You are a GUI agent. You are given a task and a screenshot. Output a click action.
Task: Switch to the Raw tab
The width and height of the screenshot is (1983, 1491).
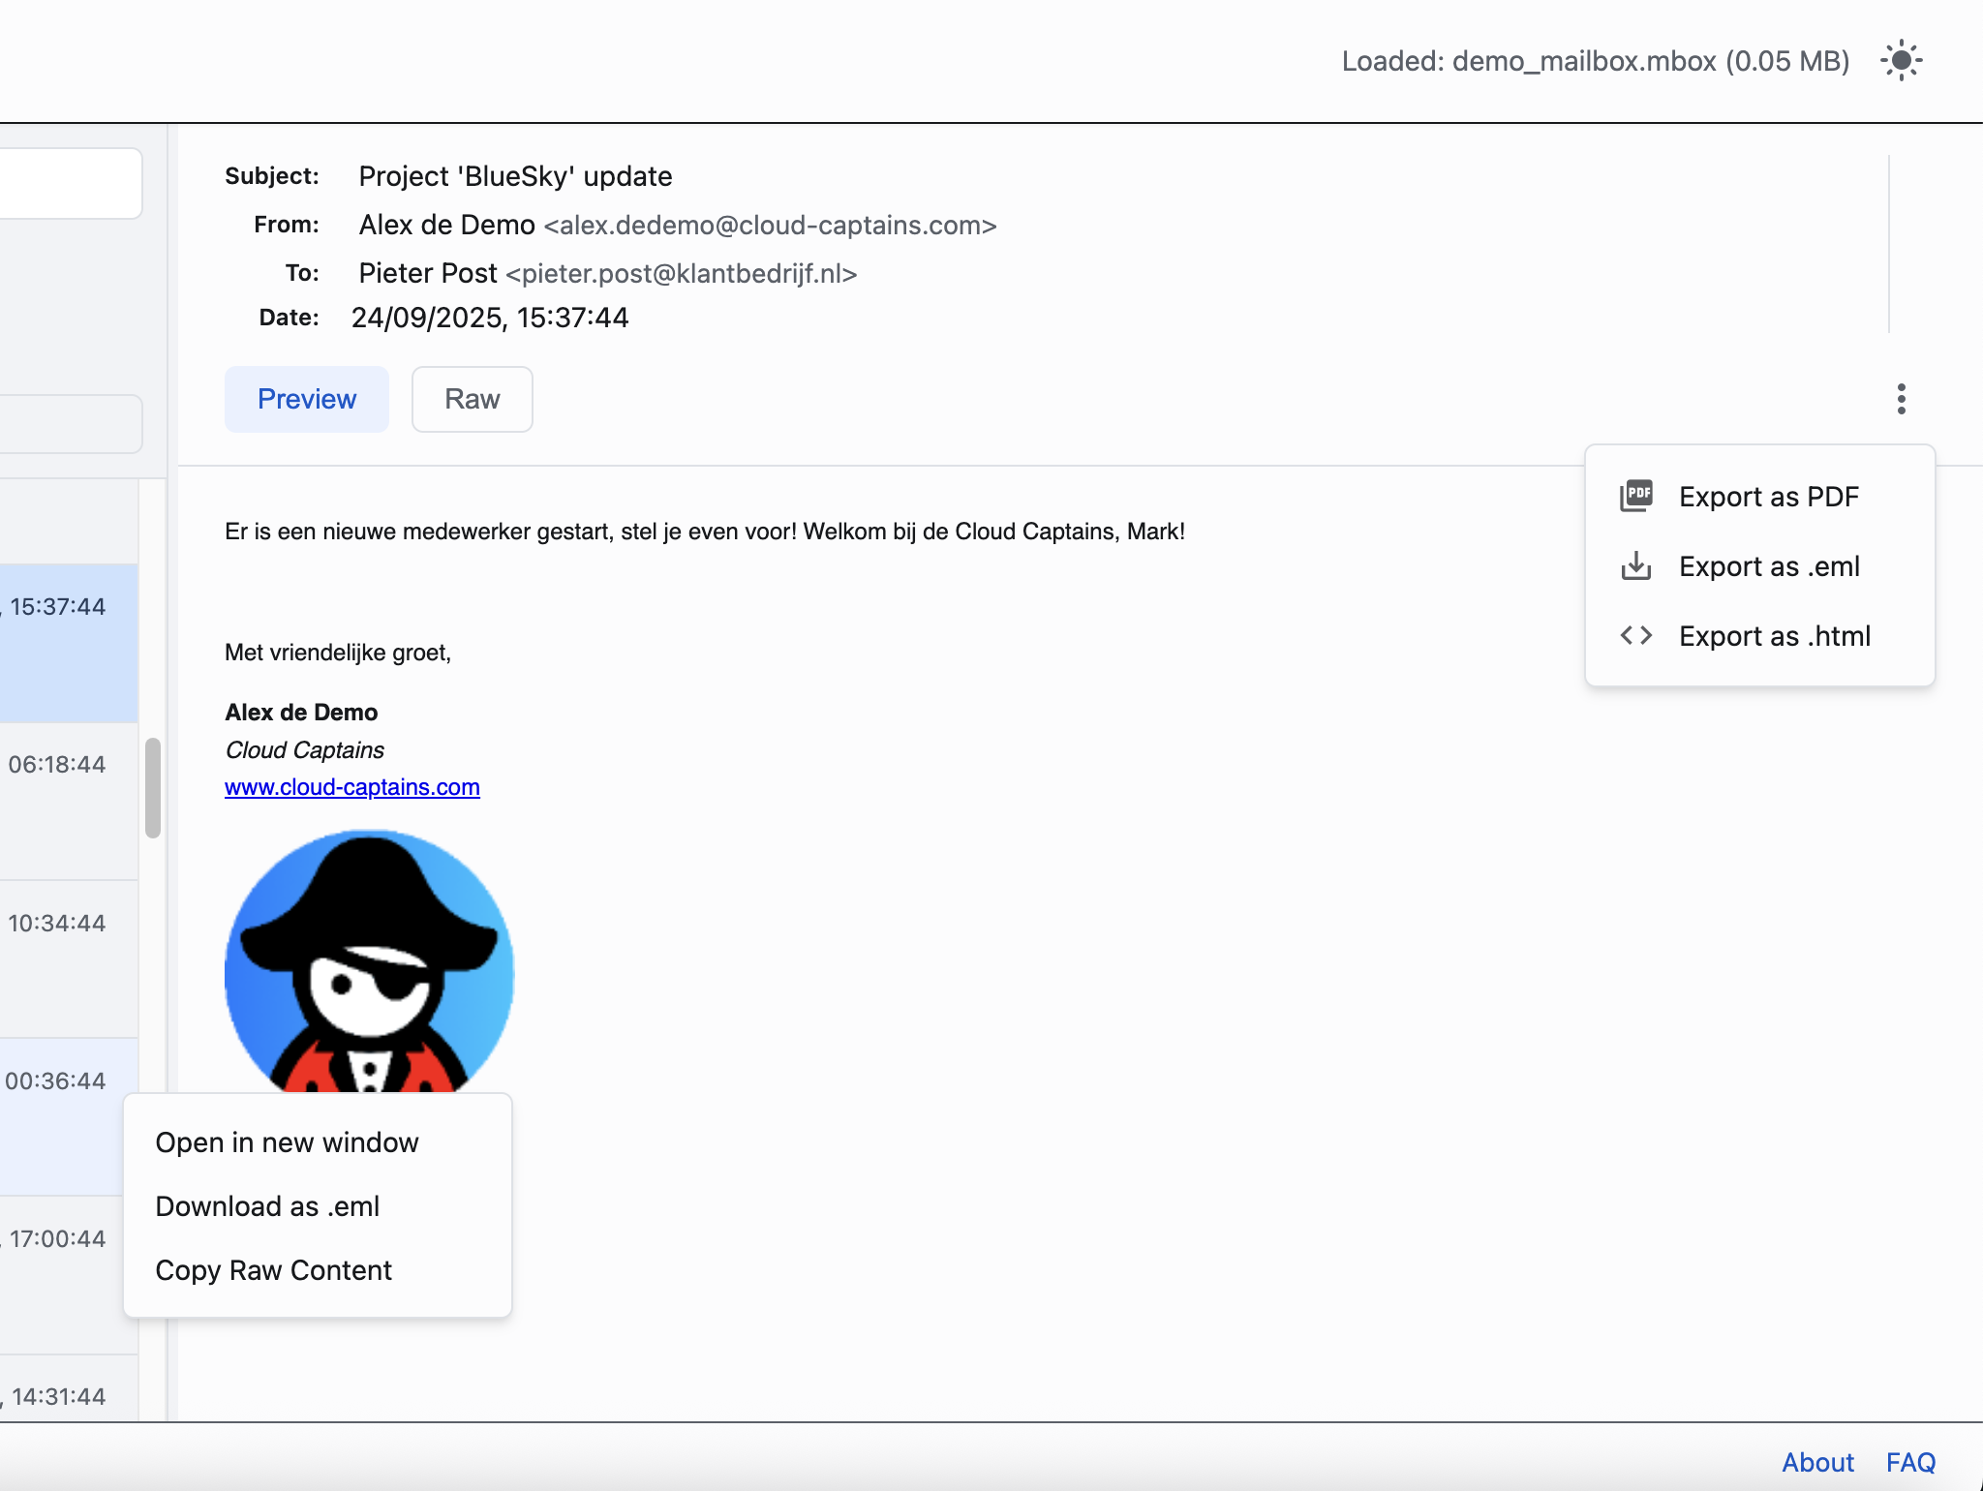(472, 399)
